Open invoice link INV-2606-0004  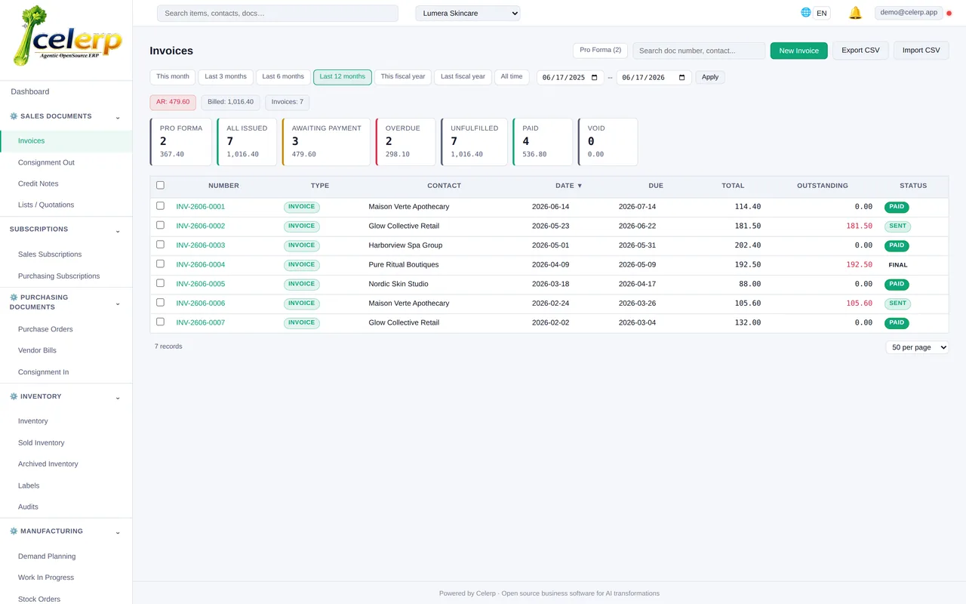click(201, 264)
